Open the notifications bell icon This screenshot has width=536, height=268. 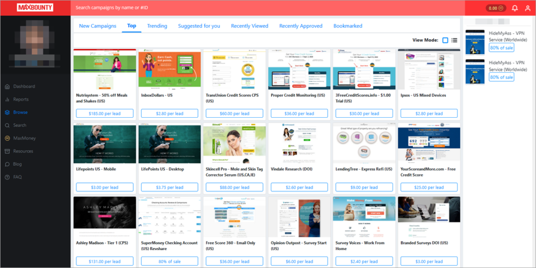tap(515, 8)
